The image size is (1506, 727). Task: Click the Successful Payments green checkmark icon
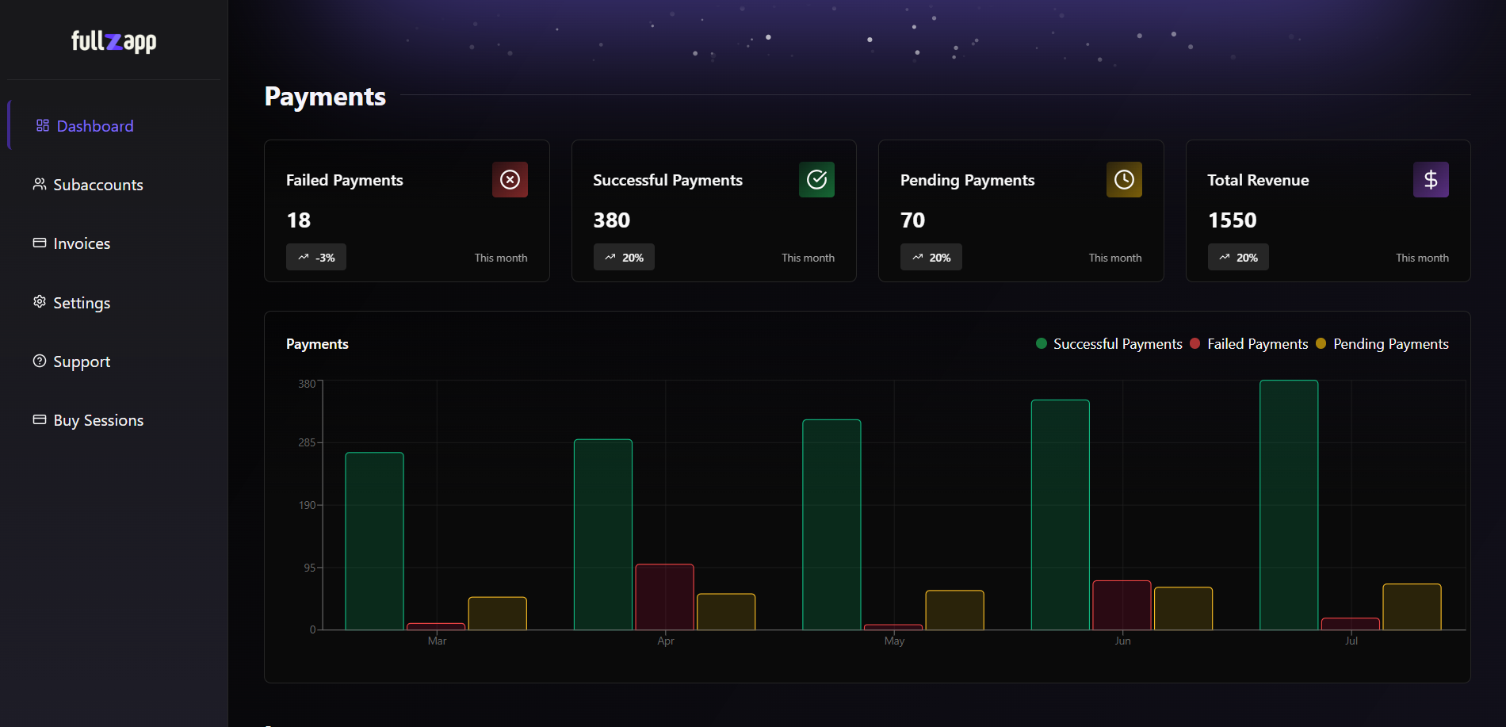(x=816, y=179)
